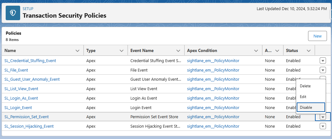Open row actions for SL_Credential_Stuffing_Event
The width and height of the screenshot is (332, 139).
point(323,61)
